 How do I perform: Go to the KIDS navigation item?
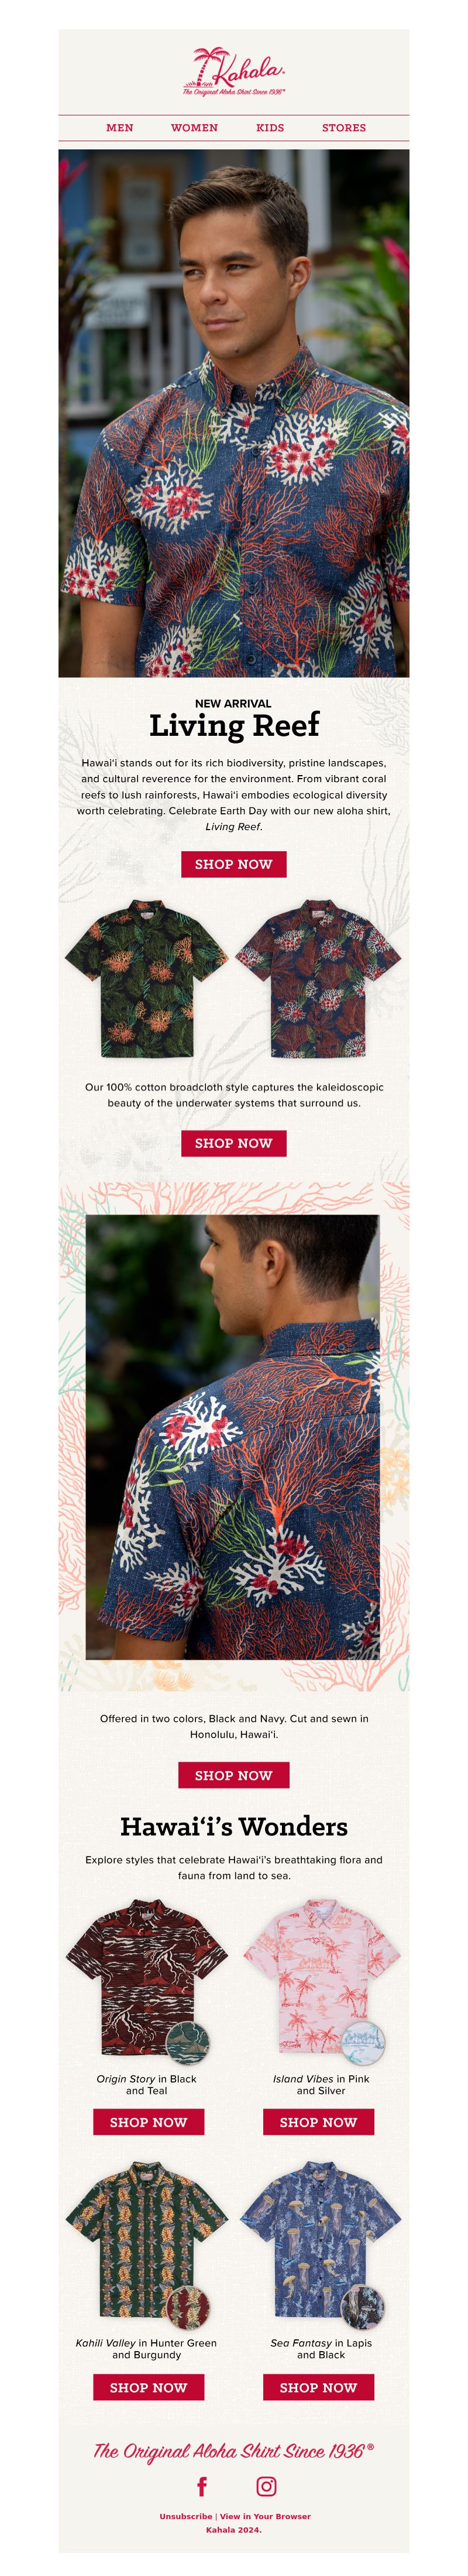click(270, 128)
